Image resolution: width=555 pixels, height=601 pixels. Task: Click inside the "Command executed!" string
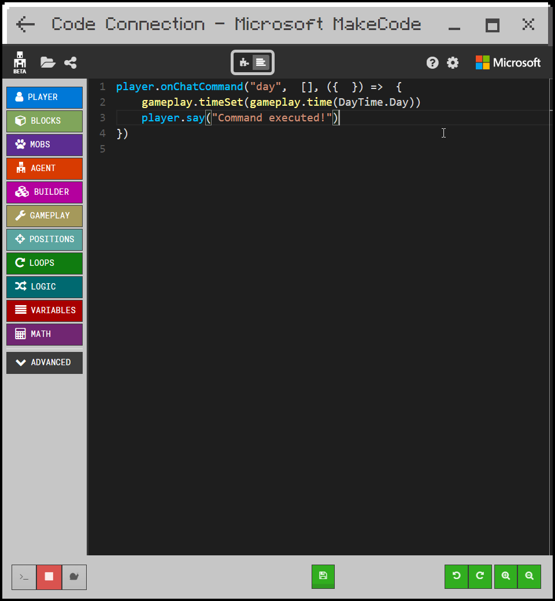(272, 118)
